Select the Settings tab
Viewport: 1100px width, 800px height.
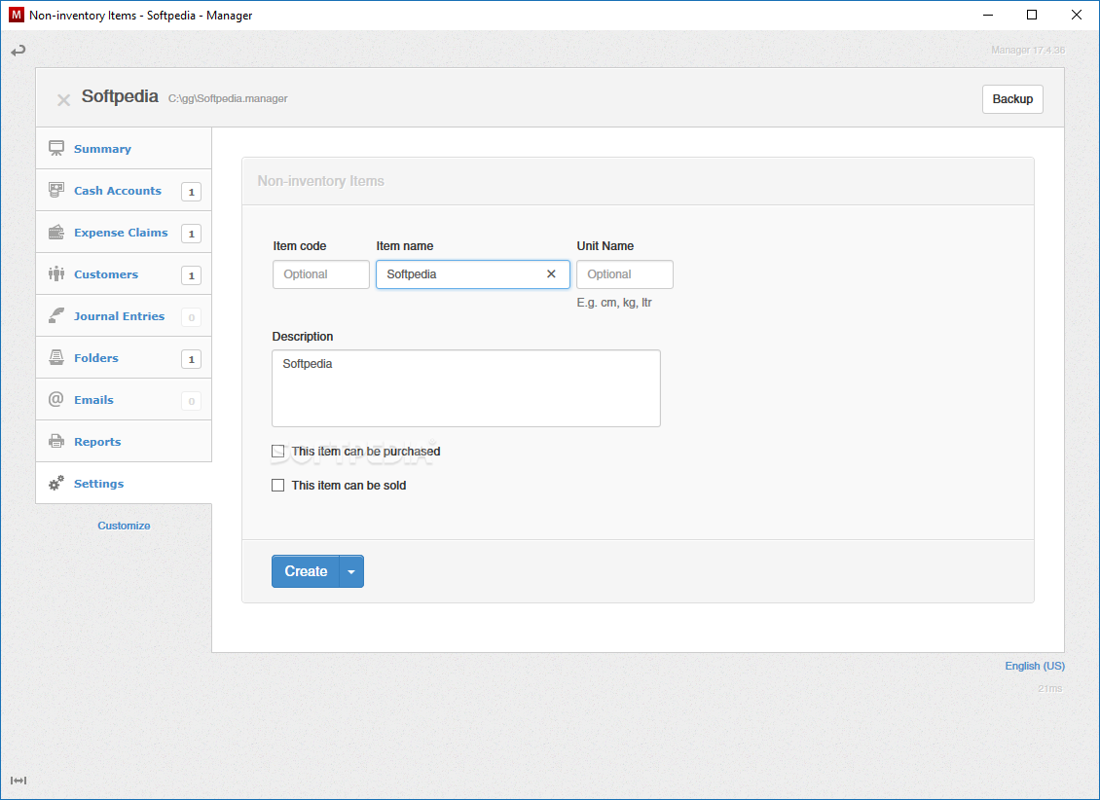point(124,483)
